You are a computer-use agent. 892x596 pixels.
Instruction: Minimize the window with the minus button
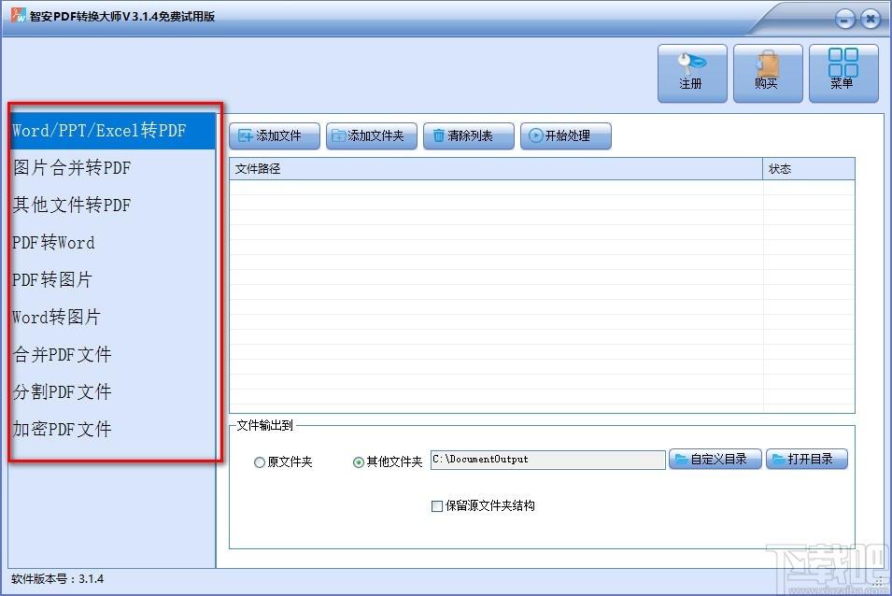pyautogui.click(x=844, y=20)
